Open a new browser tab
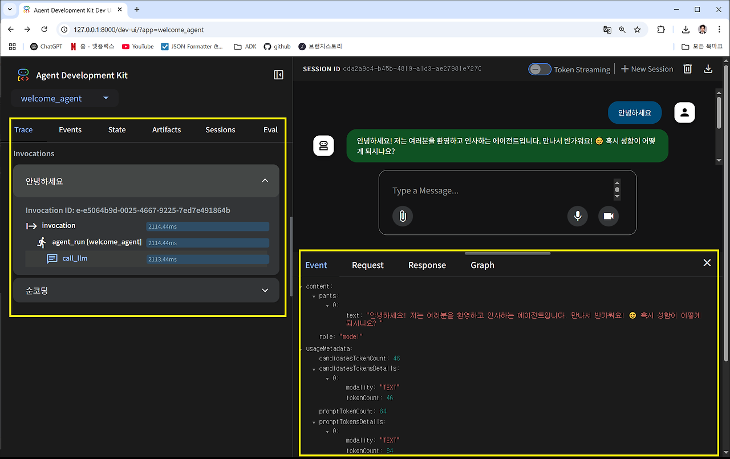 pyautogui.click(x=137, y=10)
